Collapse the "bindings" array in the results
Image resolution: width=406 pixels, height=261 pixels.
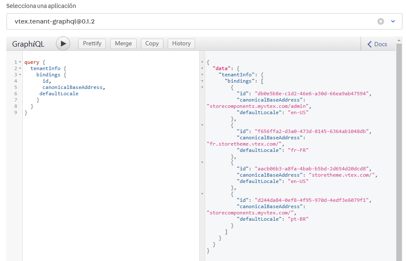point(202,81)
